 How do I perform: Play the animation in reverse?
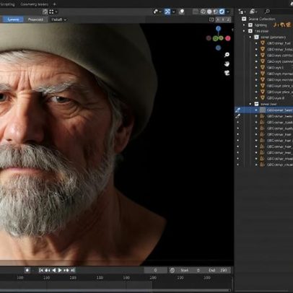coord(54,271)
